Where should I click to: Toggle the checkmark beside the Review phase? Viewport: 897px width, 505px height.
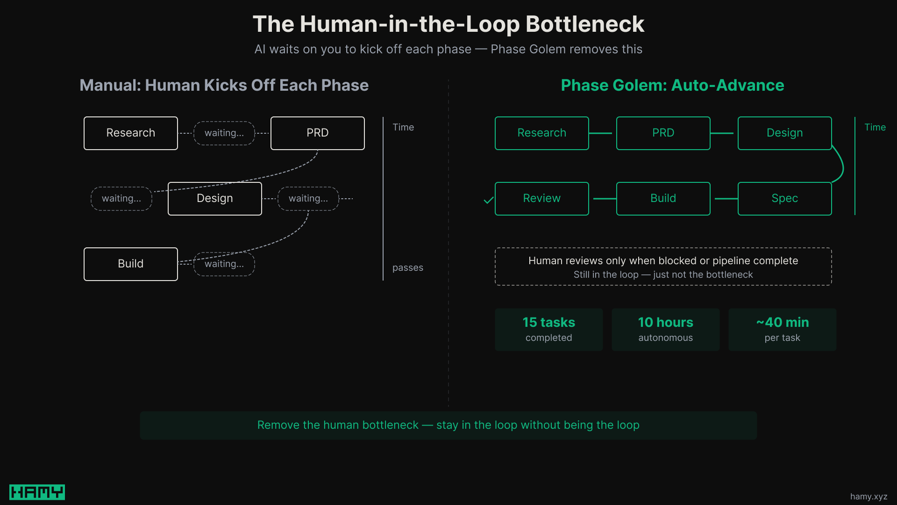[488, 200]
